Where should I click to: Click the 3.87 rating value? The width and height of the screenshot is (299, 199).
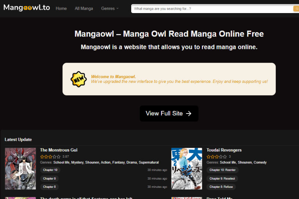[66, 156]
